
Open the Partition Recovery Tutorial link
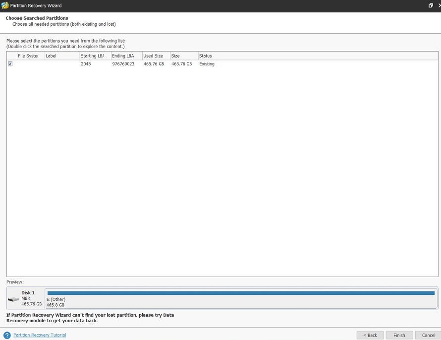point(40,335)
